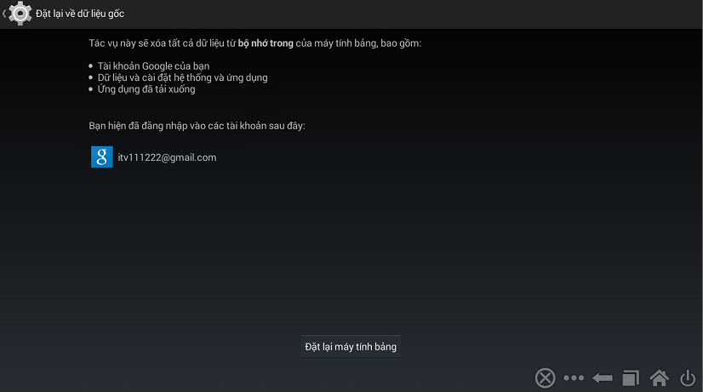Click the "Ứng dụng đã tải xuống" bullet
Image resolution: width=703 pixels, height=392 pixels.
(146, 89)
